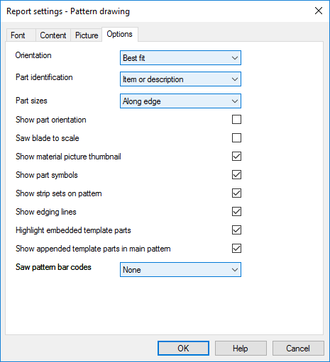Open the Part sizes dropdown

tap(180, 101)
